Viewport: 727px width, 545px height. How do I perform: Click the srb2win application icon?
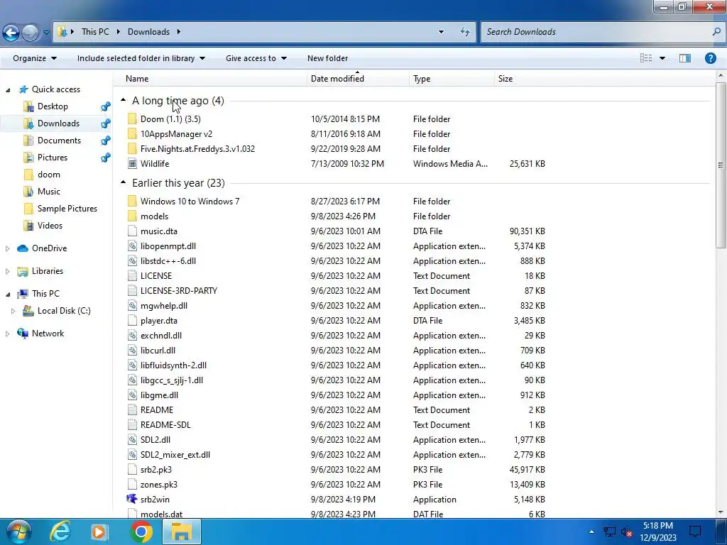[132, 499]
